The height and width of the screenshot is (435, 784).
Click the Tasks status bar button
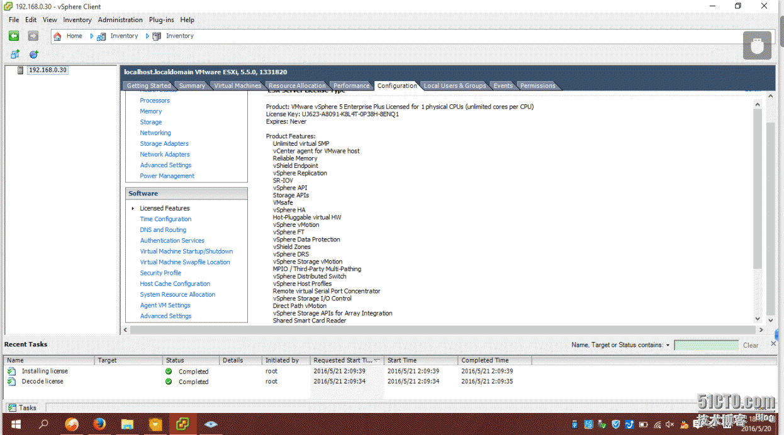click(23, 408)
